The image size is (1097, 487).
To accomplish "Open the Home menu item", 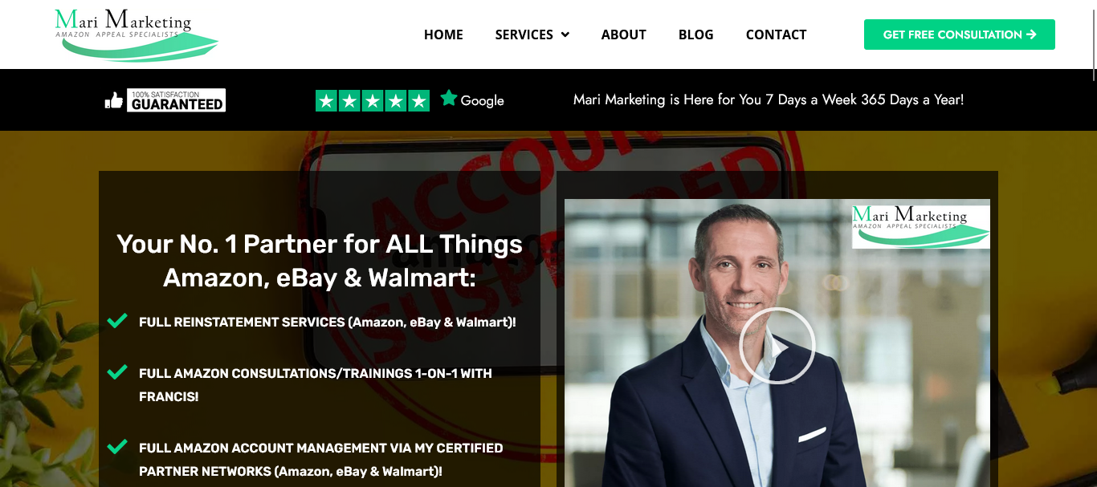I will pyautogui.click(x=443, y=34).
